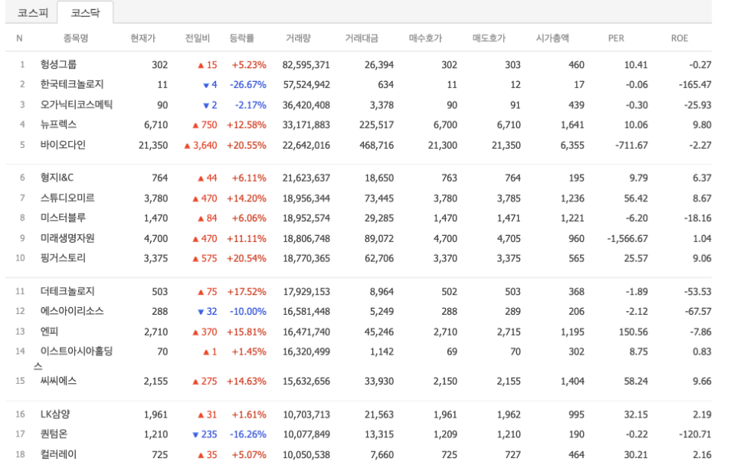740x465 pixels.
Task: Click the PER value -1,566.67
Action: (x=627, y=239)
